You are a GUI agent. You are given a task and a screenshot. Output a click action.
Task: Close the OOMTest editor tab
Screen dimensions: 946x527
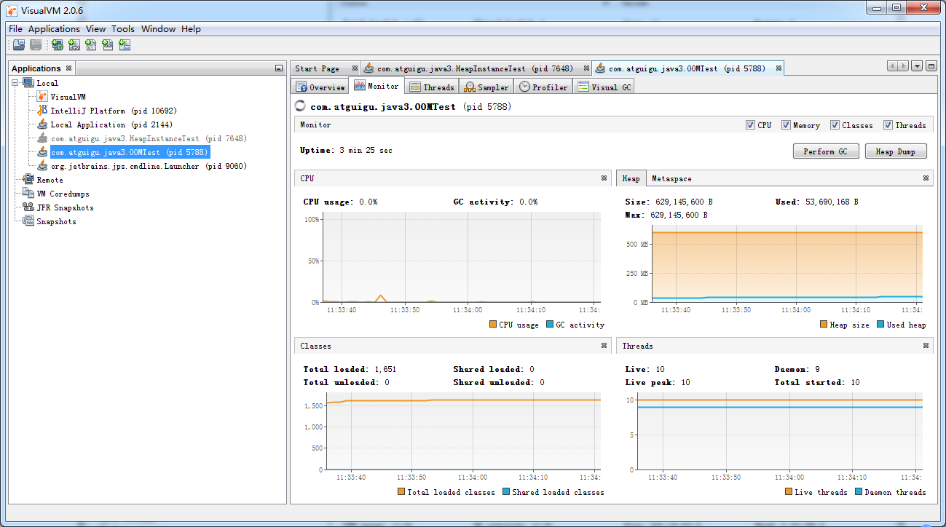pyautogui.click(x=779, y=68)
